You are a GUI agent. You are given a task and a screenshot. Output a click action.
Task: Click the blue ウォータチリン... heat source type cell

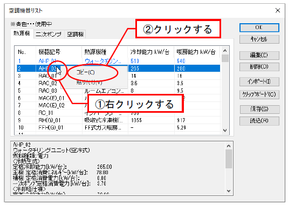pyautogui.click(x=103, y=61)
